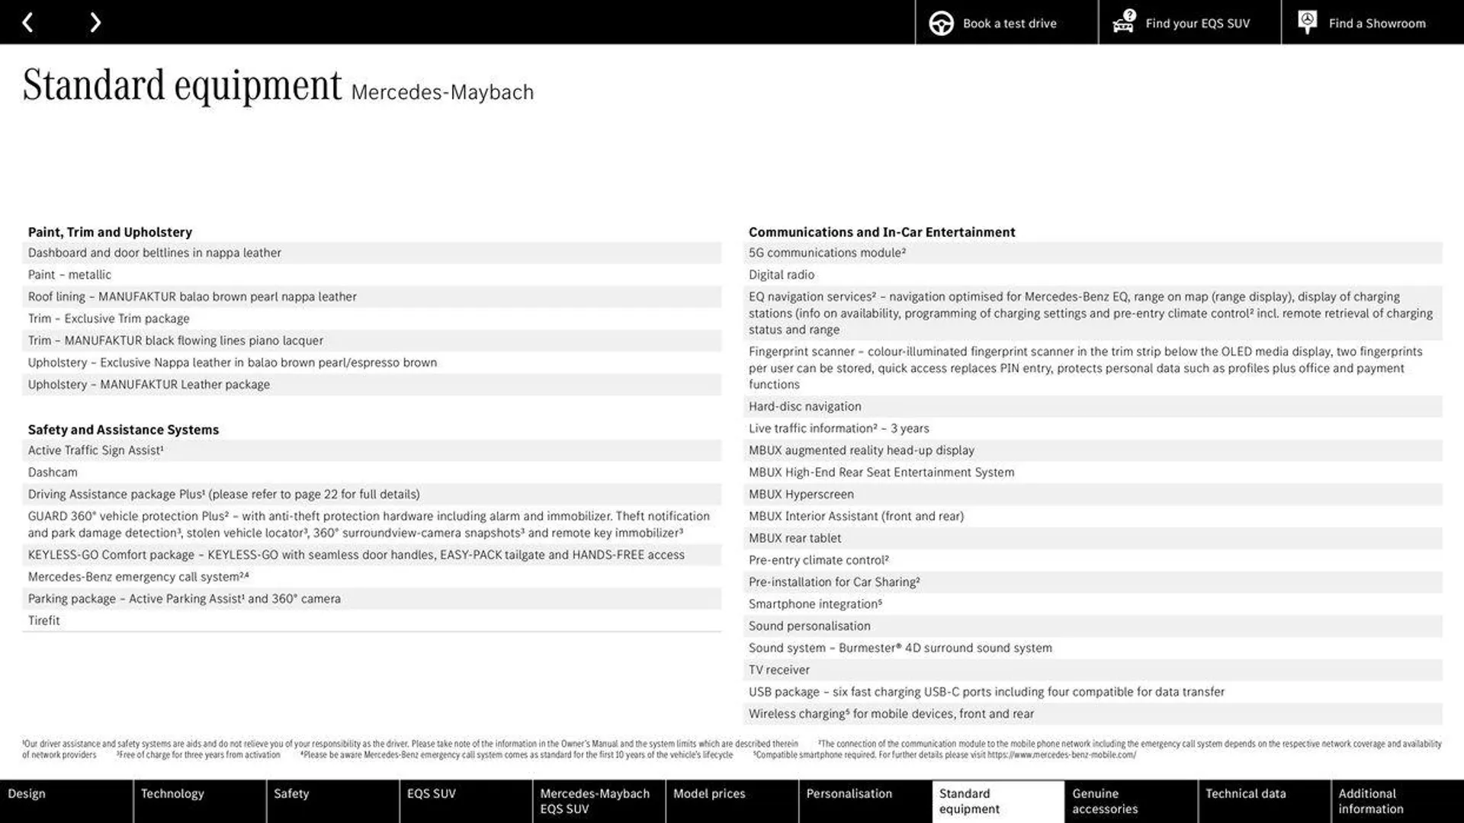Click the Find your EQS SUV car icon
Image resolution: width=1464 pixels, height=823 pixels.
(x=1121, y=22)
